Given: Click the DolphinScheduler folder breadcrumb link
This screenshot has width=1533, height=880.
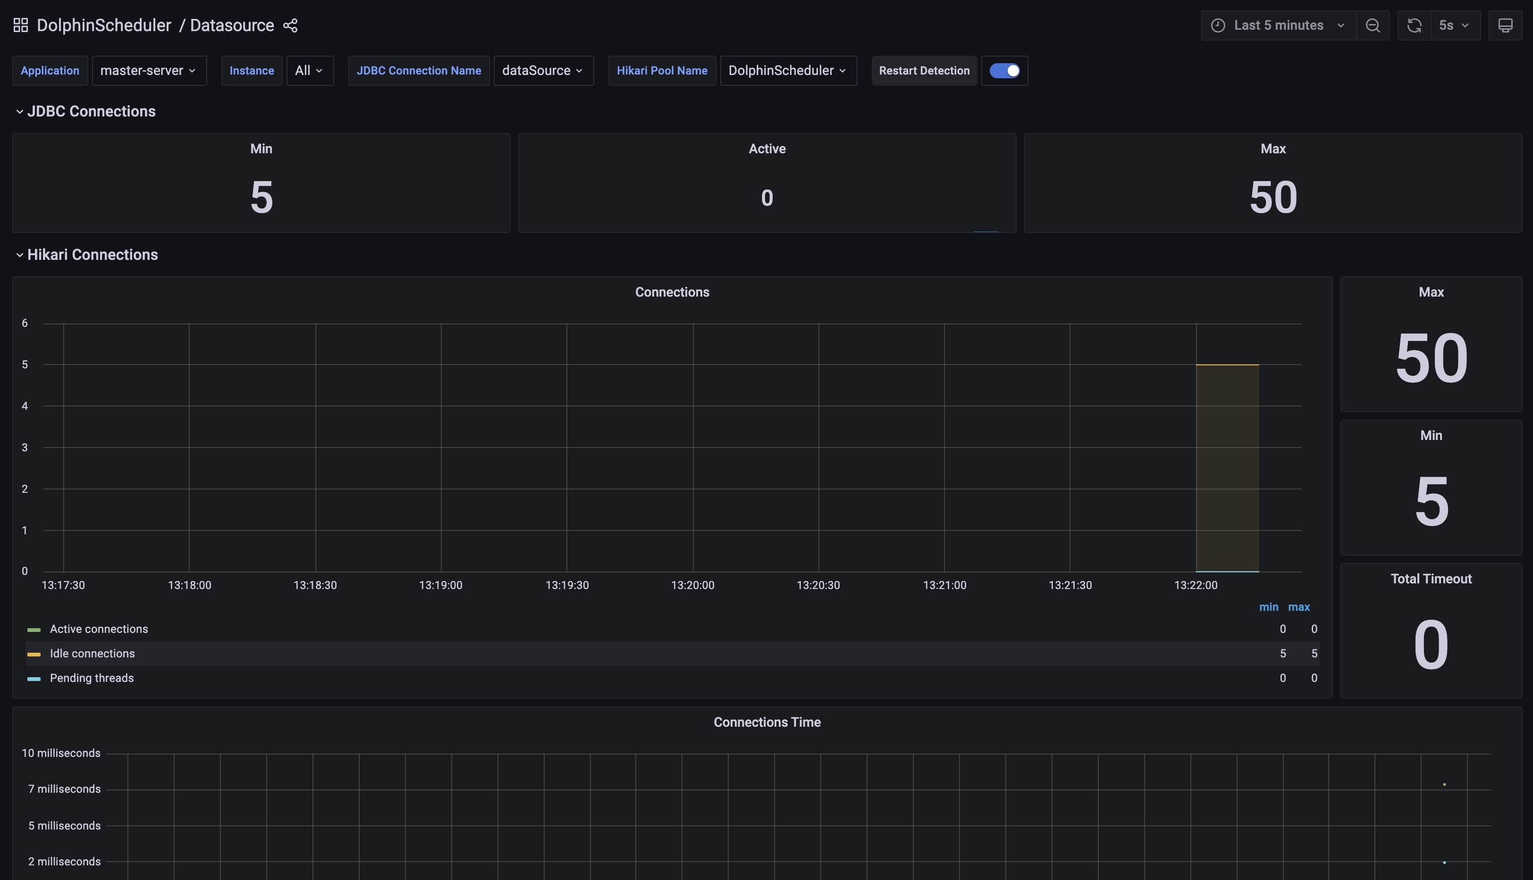Looking at the screenshot, I should [x=104, y=25].
